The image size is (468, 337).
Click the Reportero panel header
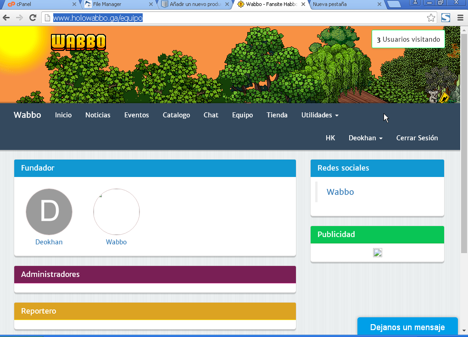pyautogui.click(x=155, y=311)
